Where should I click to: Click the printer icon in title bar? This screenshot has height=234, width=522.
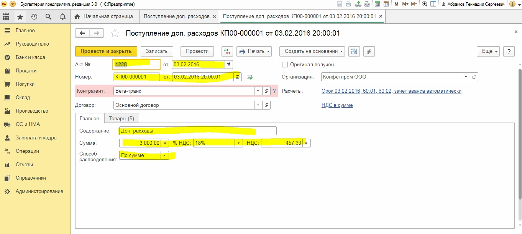[x=348, y=4]
